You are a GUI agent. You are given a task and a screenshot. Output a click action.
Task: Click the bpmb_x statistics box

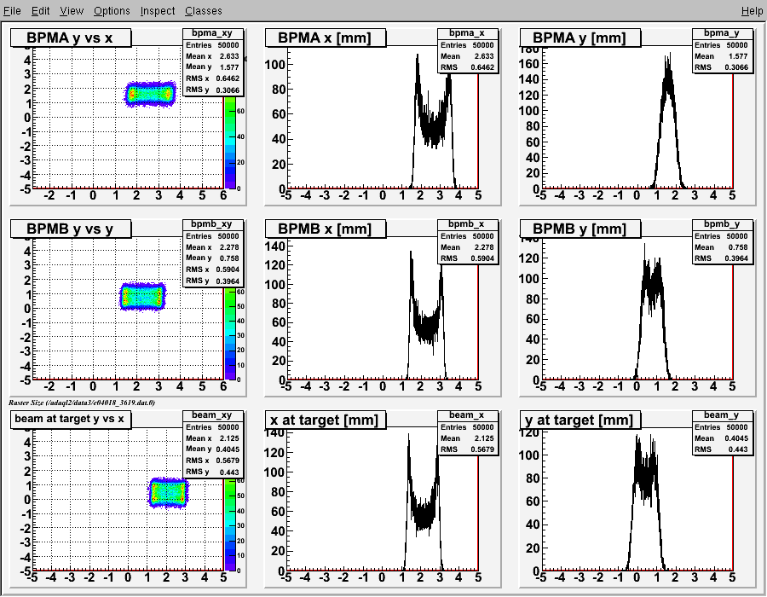[468, 241]
